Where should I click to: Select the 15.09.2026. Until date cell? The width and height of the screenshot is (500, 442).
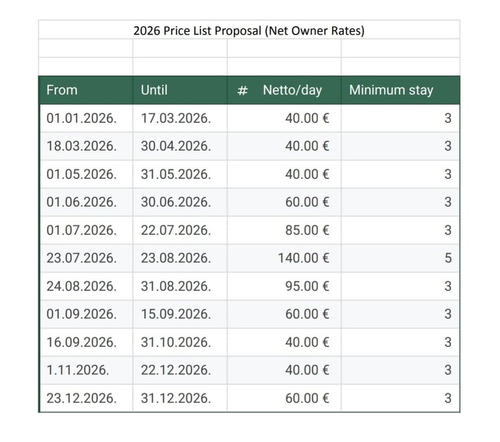click(176, 314)
